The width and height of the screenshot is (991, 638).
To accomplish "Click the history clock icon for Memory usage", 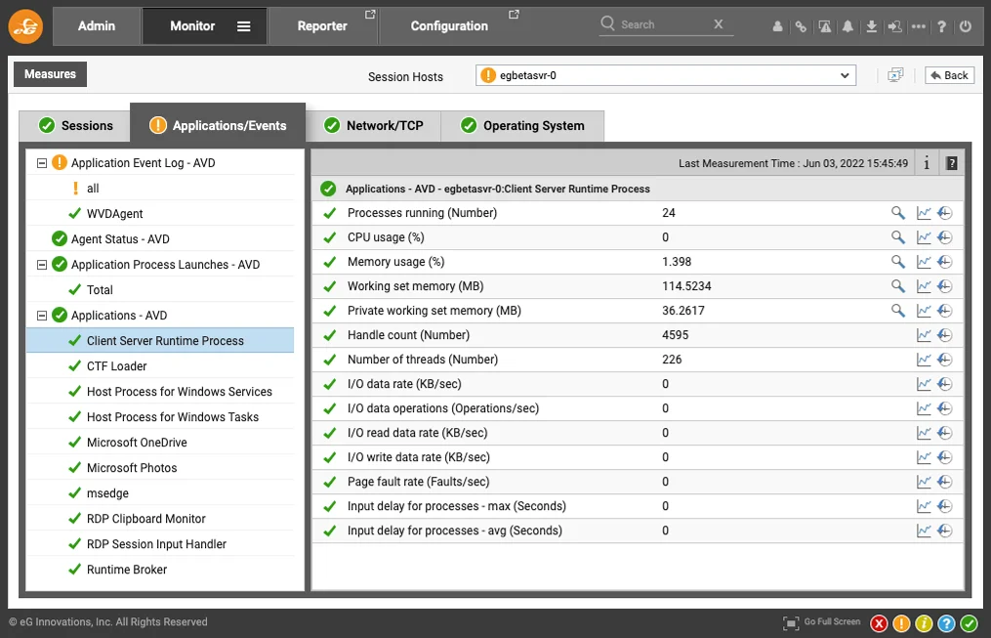I will click(x=945, y=261).
